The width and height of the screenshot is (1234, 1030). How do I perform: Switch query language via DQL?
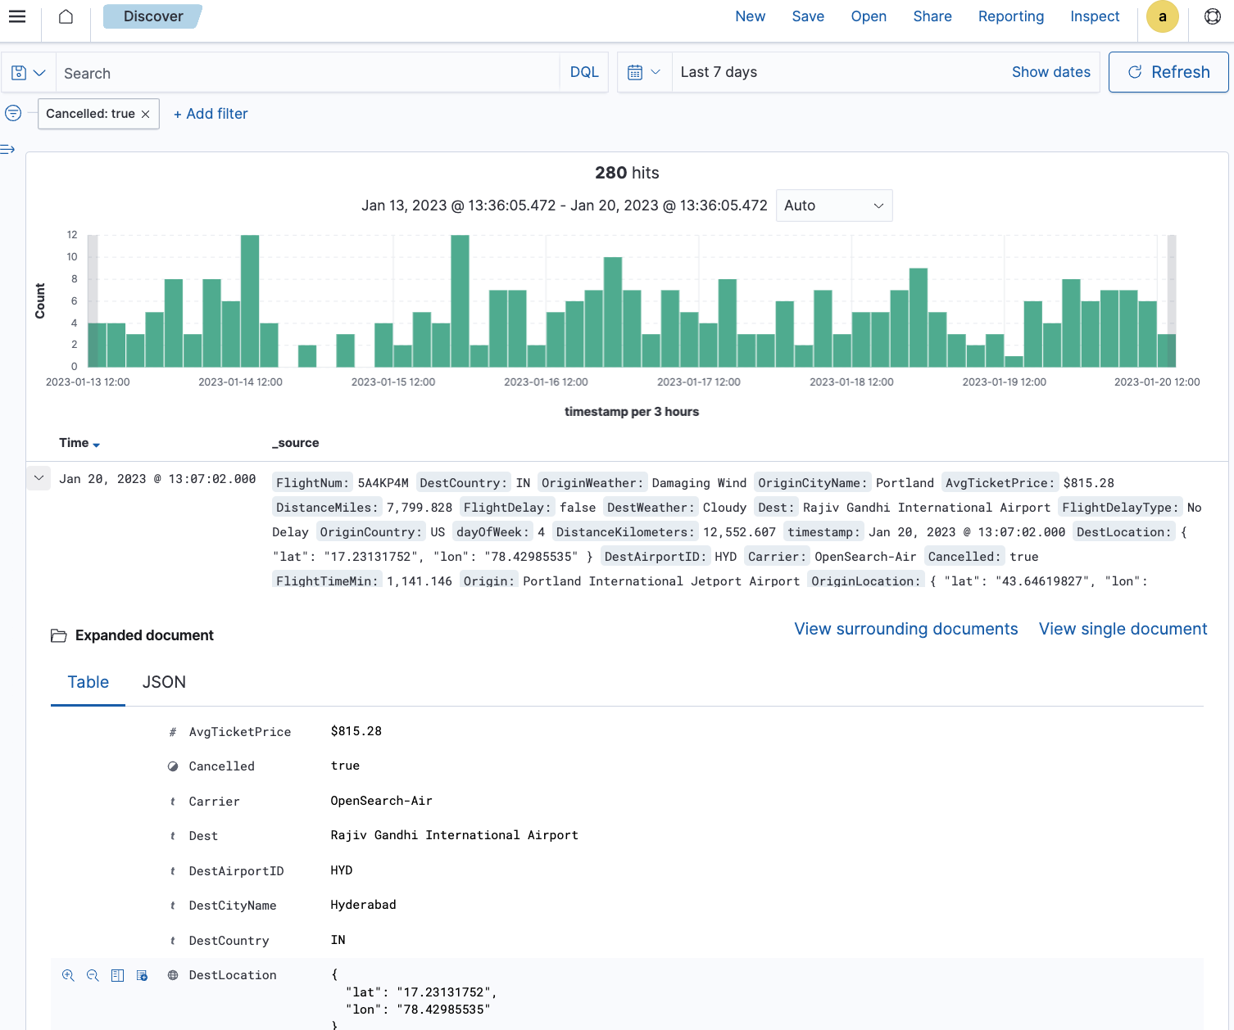[x=584, y=72]
